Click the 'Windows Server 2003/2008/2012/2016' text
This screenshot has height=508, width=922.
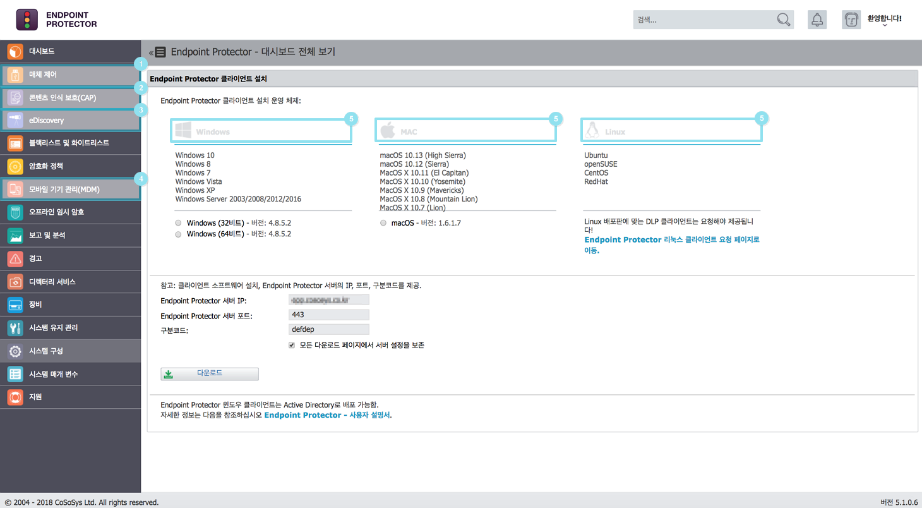coord(238,199)
